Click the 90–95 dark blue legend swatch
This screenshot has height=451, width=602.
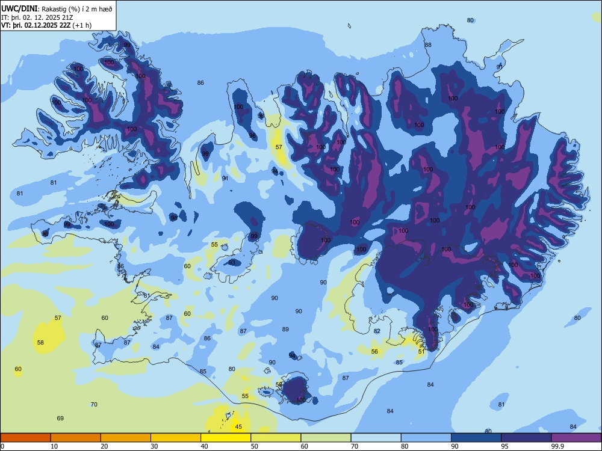(476, 438)
